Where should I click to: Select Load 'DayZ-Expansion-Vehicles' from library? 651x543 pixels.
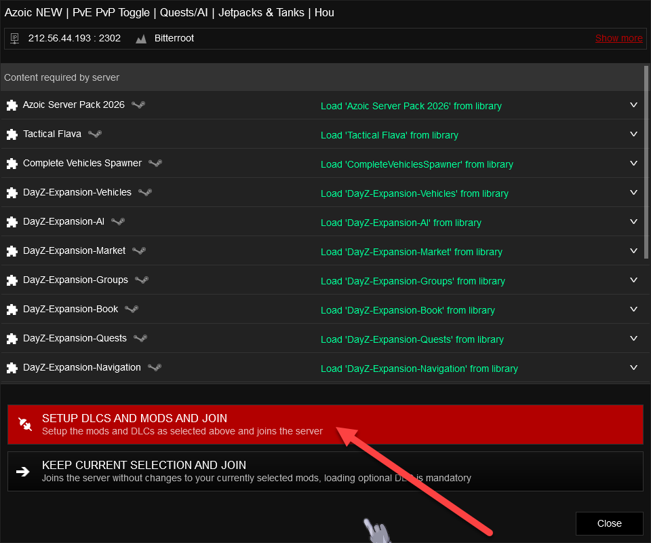[x=414, y=193]
